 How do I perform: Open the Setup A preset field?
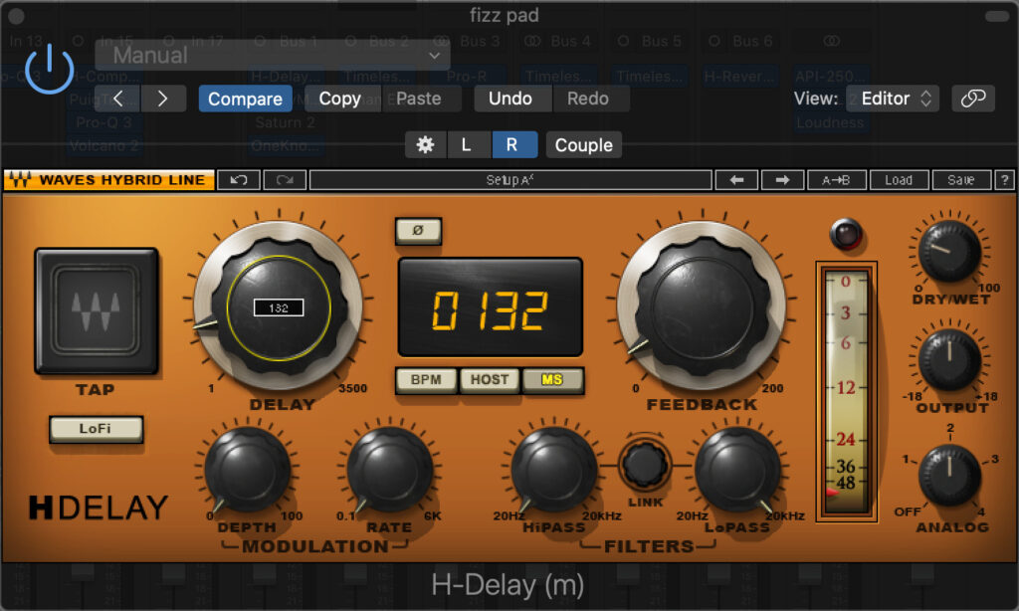[510, 180]
